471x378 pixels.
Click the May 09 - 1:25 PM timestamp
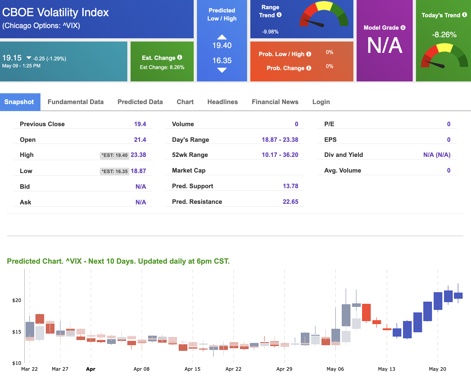click(21, 66)
